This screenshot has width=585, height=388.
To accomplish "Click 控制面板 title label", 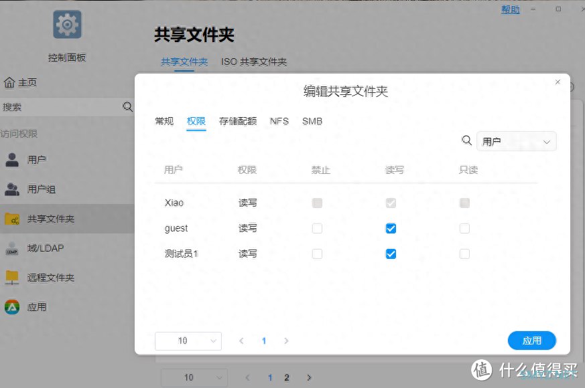I will [67, 58].
